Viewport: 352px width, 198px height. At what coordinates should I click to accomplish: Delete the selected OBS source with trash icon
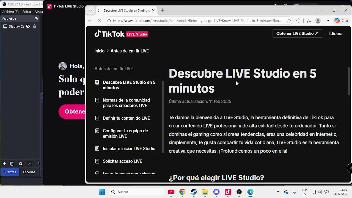point(12,164)
